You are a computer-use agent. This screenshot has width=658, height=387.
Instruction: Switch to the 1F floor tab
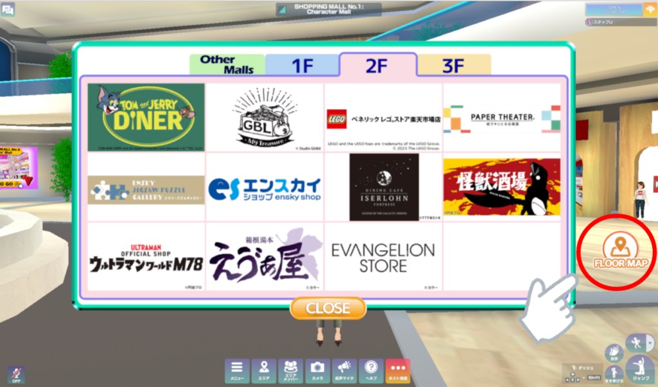302,65
